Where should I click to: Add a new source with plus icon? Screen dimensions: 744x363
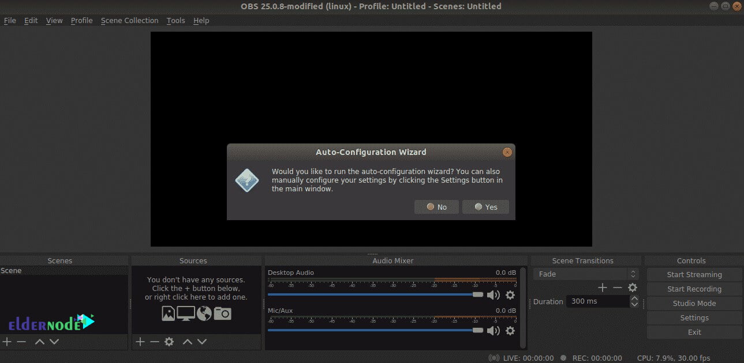point(140,342)
